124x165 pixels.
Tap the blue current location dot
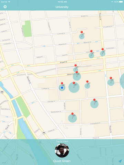point(62,88)
